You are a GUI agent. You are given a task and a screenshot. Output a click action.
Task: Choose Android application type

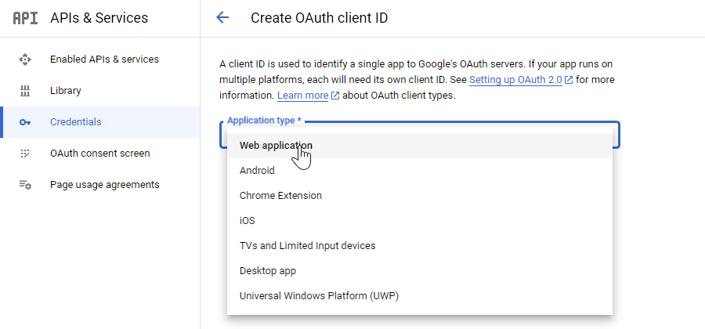(420, 171)
